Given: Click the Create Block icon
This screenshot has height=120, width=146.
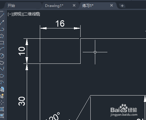Looking at the screenshot, I should pos(2,96).
